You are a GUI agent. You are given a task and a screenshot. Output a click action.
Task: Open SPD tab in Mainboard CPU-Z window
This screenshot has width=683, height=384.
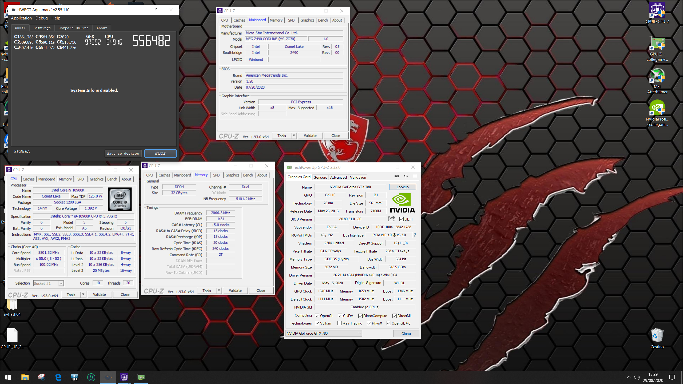coord(291,20)
